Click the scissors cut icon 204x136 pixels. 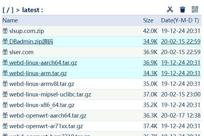(x=170, y=10)
